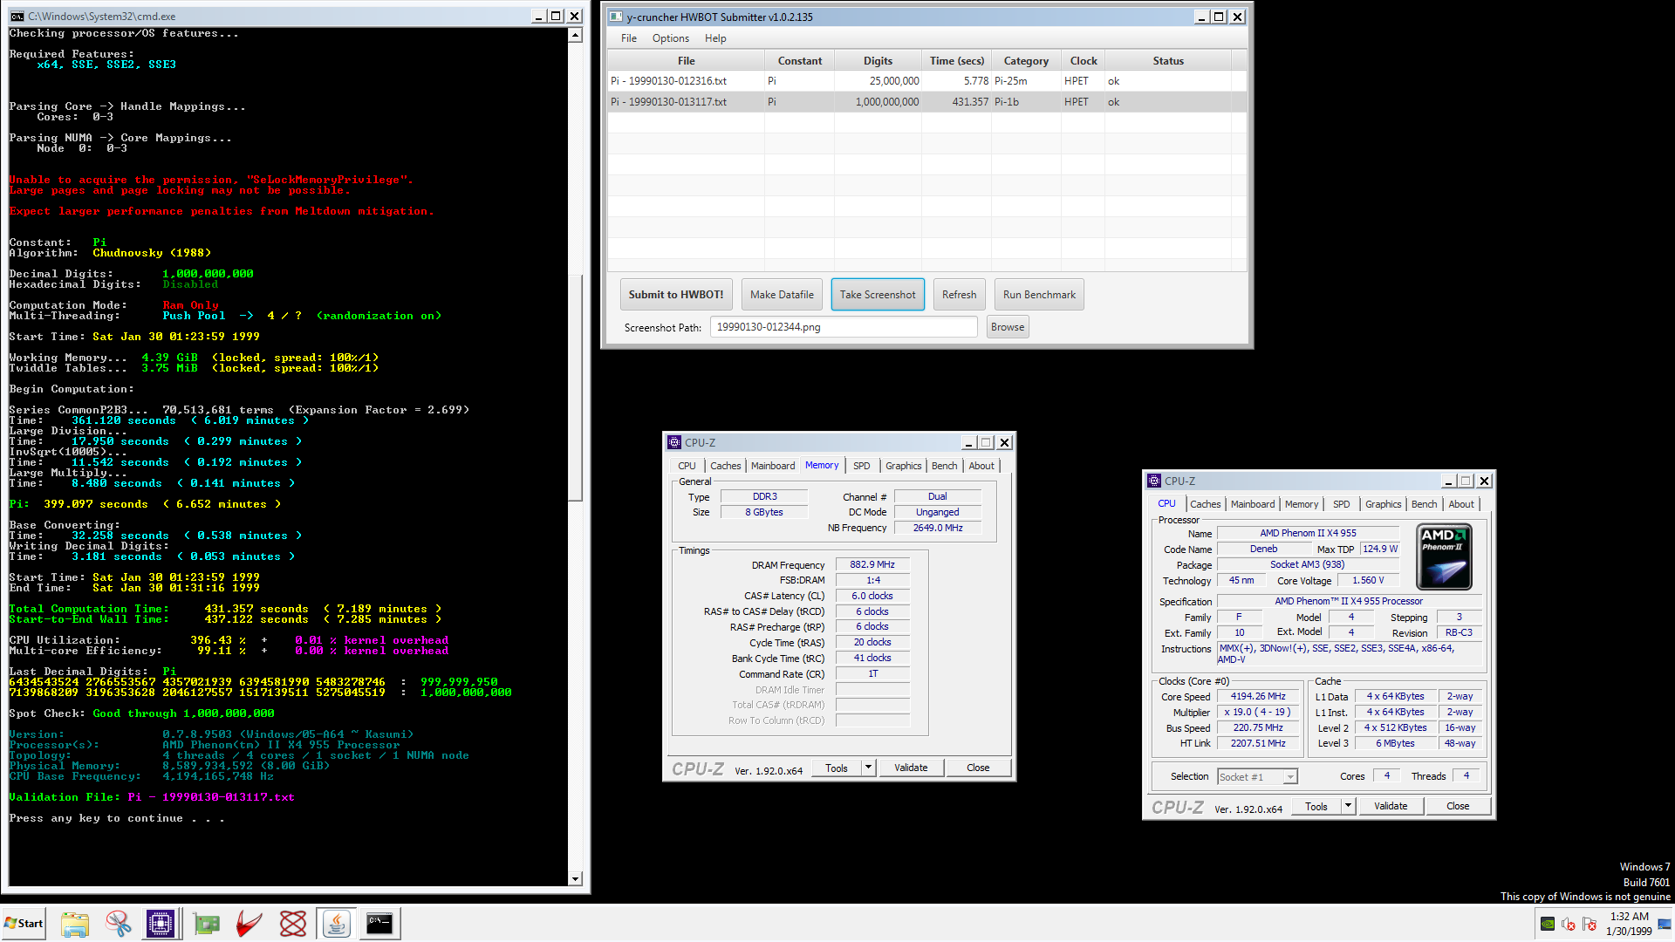Click Validate in the Memory CPU-Z window
The width and height of the screenshot is (1675, 942).
pos(911,768)
